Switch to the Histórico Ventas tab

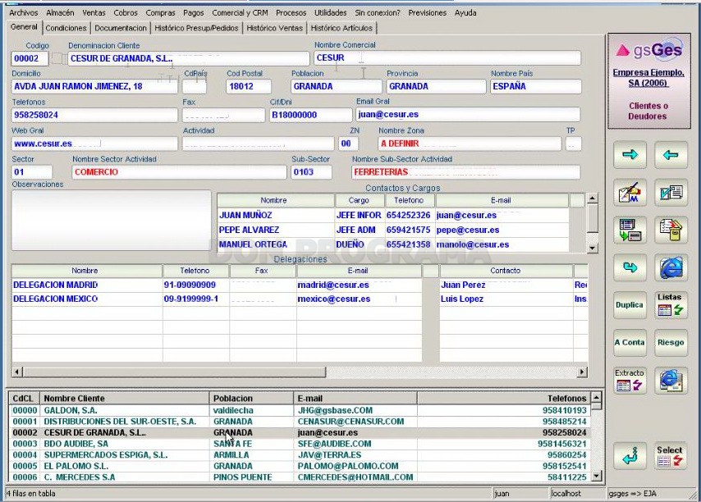(274, 28)
